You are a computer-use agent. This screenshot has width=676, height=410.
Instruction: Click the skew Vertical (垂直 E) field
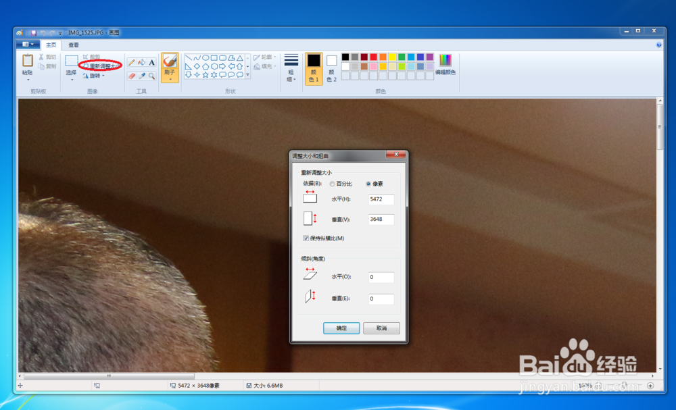pos(381,299)
